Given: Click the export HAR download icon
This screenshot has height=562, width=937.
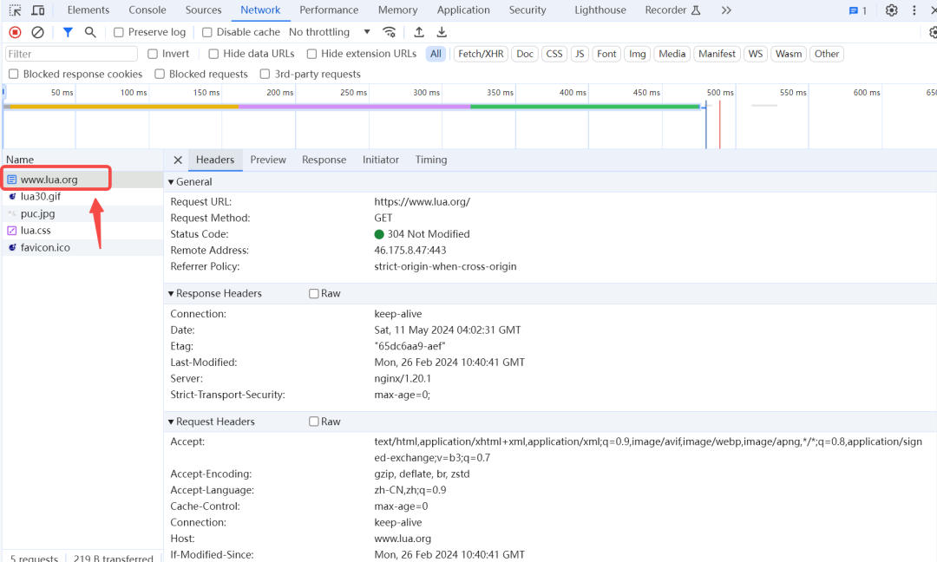Looking at the screenshot, I should point(442,32).
